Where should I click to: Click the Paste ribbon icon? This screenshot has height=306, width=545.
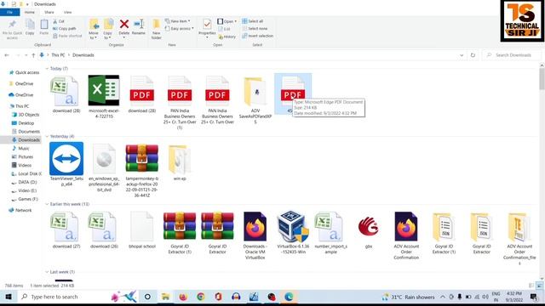point(43,27)
